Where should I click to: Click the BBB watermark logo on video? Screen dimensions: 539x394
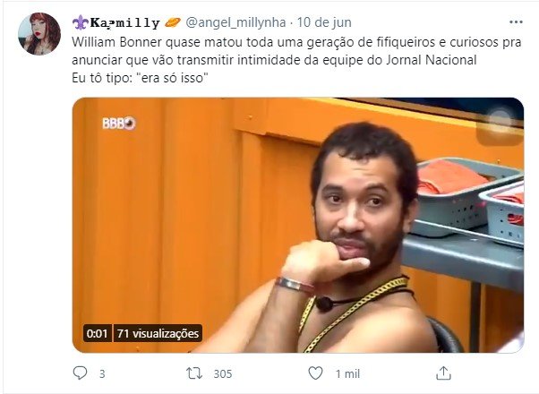[119, 123]
